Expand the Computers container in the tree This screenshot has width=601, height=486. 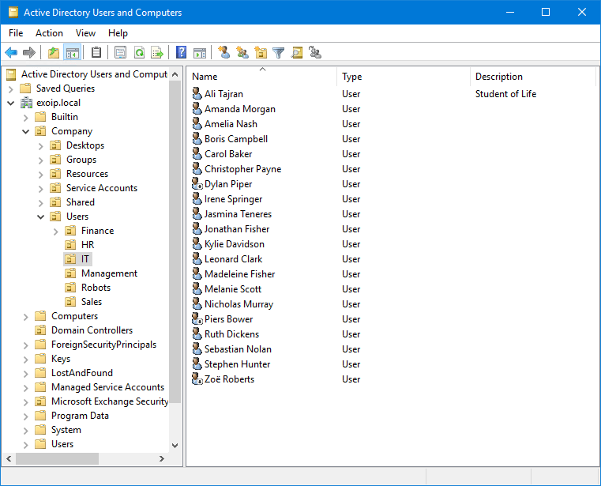(26, 316)
